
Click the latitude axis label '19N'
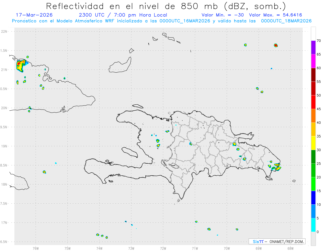pyautogui.click(x=4, y=146)
